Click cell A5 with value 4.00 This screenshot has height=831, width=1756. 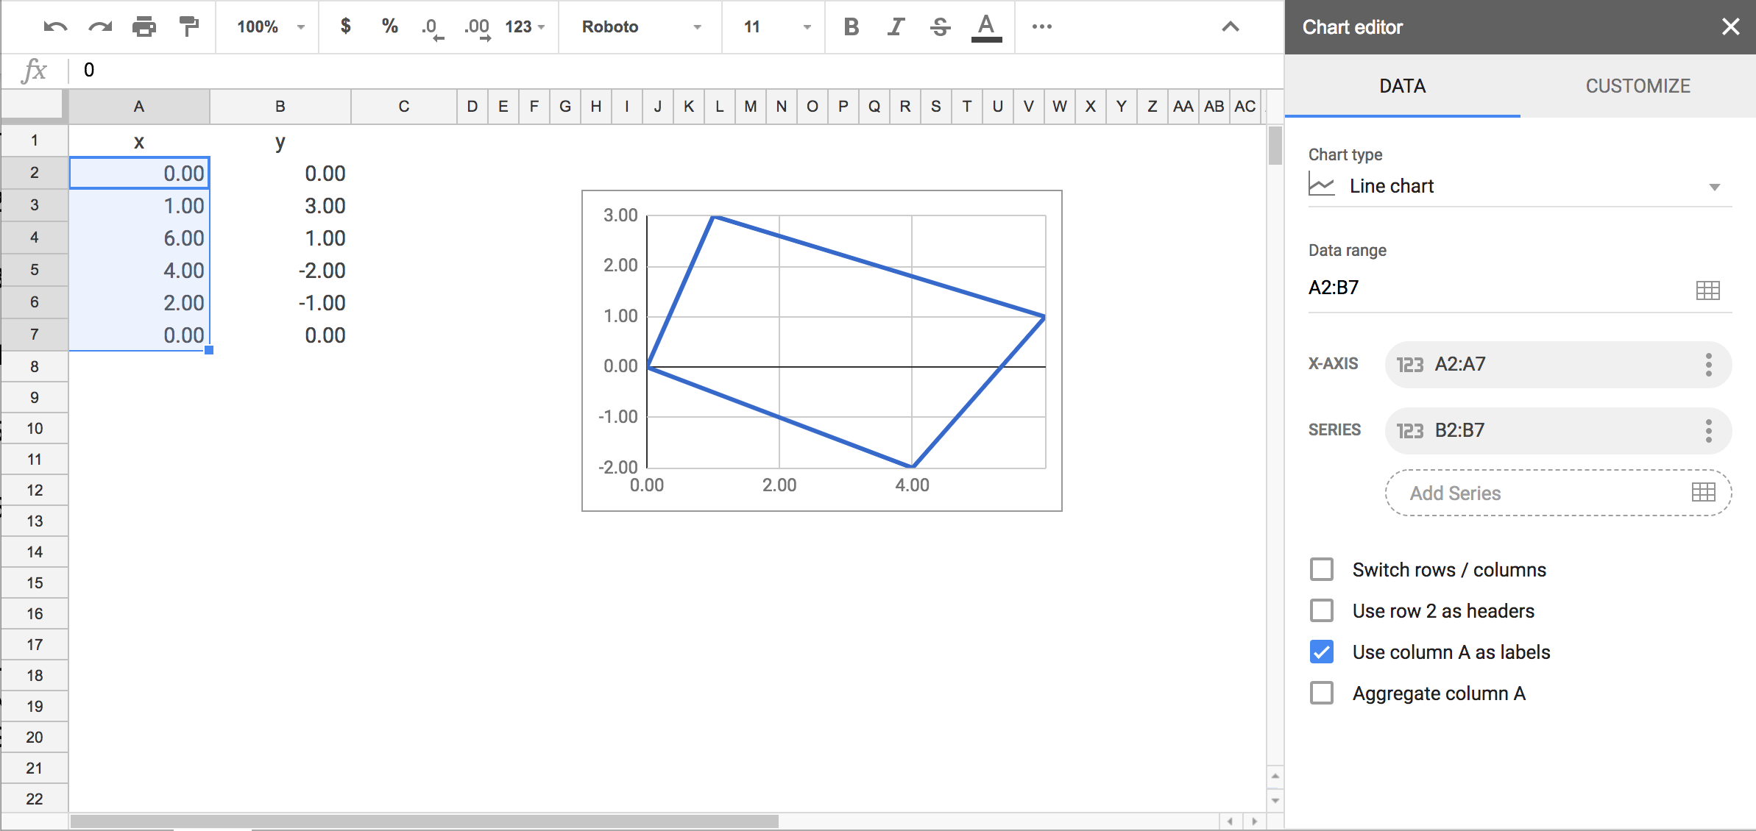(x=139, y=271)
